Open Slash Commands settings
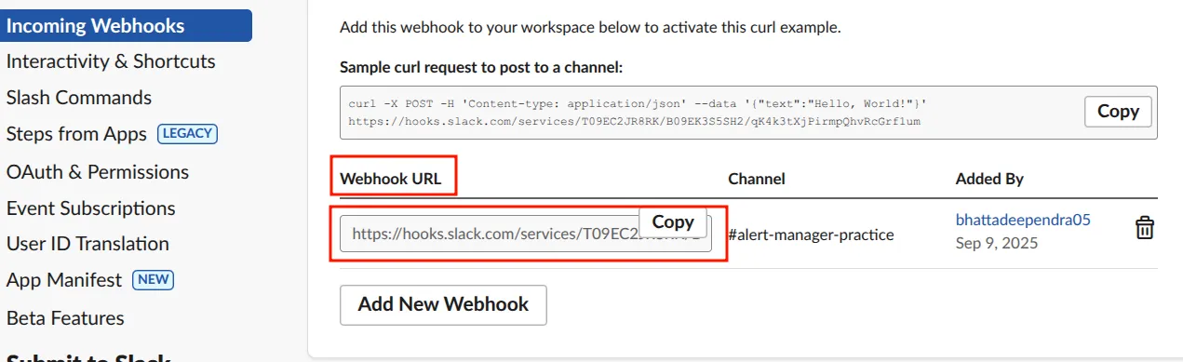The image size is (1183, 362). (79, 98)
